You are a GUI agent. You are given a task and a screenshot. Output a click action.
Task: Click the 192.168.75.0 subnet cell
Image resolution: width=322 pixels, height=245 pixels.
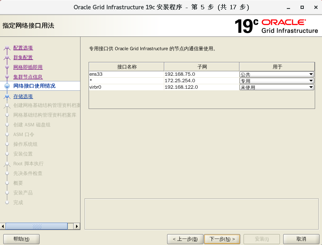(x=202, y=74)
